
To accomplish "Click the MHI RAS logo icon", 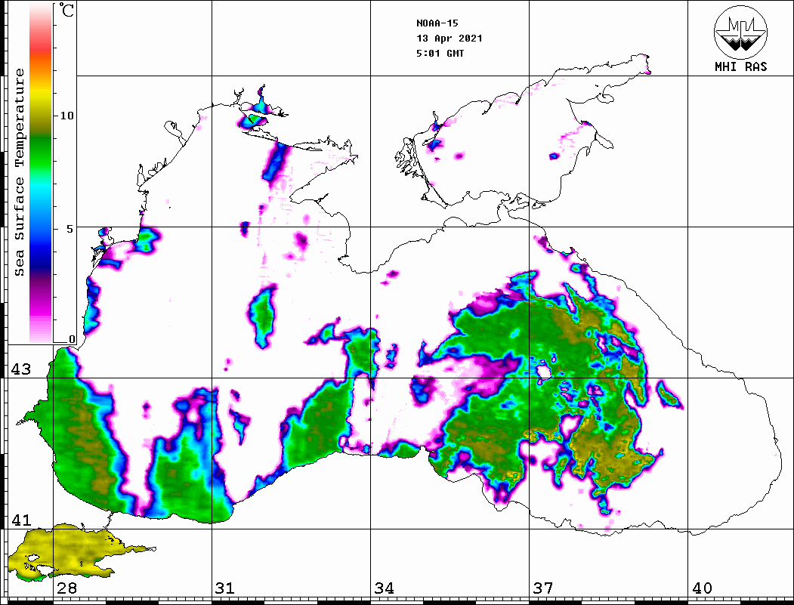I will [741, 32].
